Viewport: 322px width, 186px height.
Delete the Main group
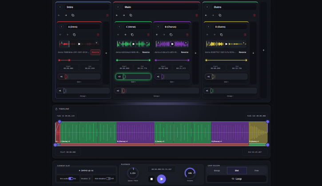coord(196,15)
